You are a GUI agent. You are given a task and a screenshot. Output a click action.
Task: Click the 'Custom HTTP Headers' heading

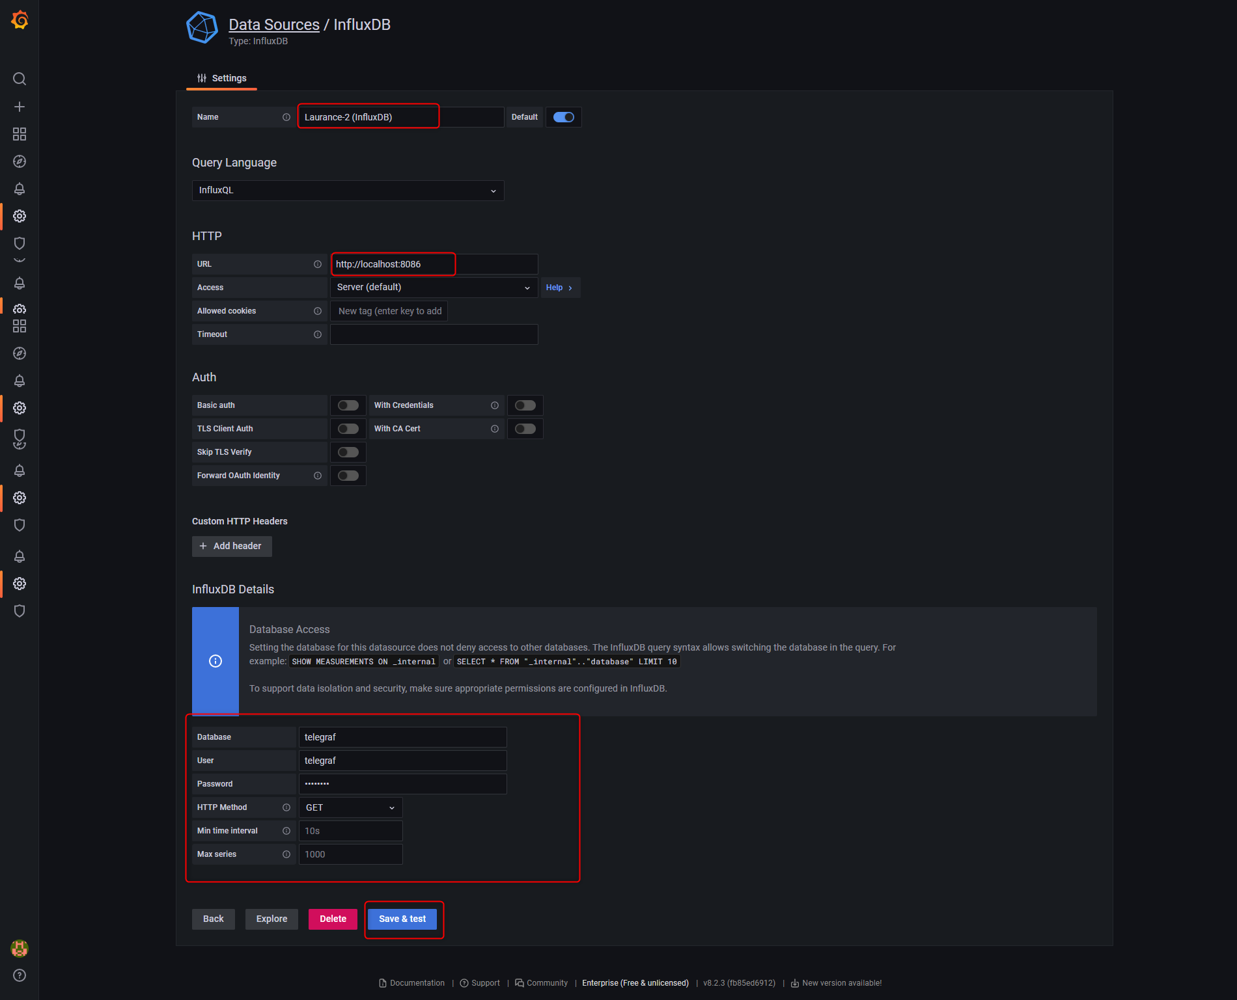[x=240, y=521]
